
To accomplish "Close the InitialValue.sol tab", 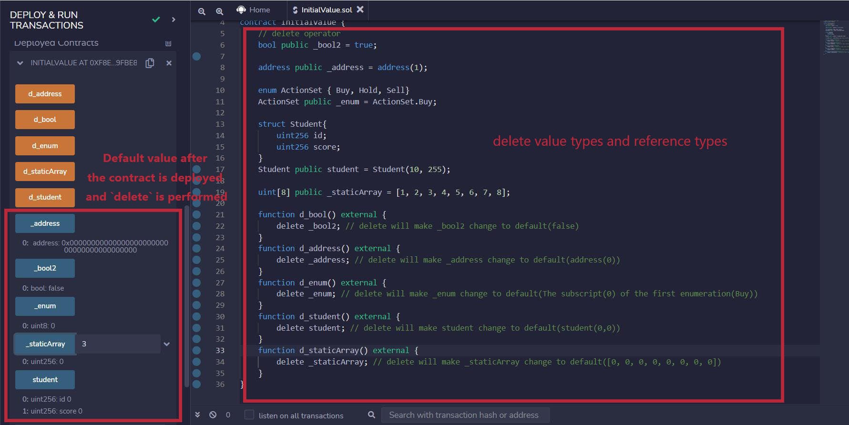I will point(360,9).
